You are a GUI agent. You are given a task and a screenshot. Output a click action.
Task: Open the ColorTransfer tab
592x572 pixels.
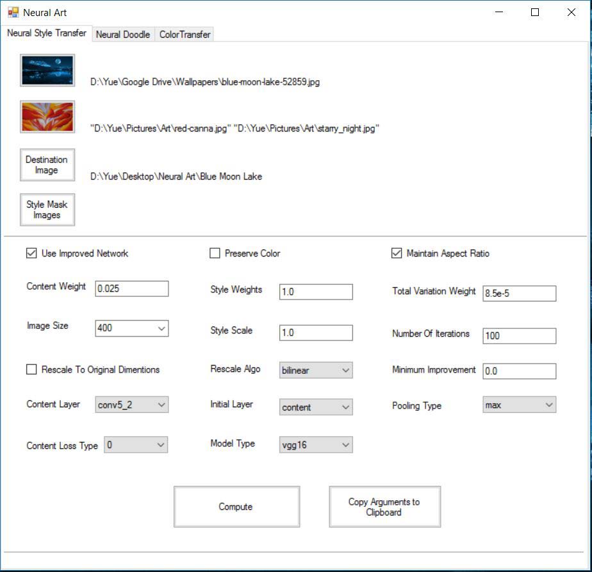click(185, 35)
